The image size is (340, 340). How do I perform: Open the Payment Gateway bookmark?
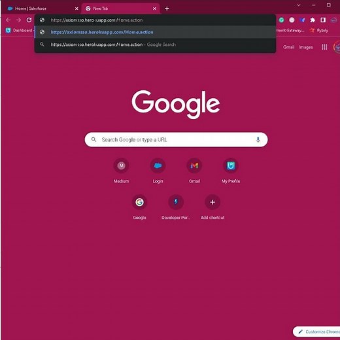click(290, 30)
